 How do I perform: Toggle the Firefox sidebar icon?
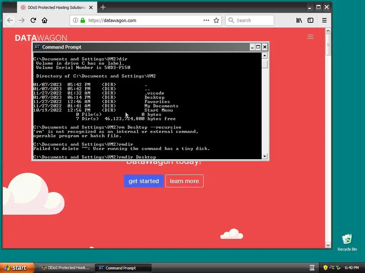[x=310, y=20]
